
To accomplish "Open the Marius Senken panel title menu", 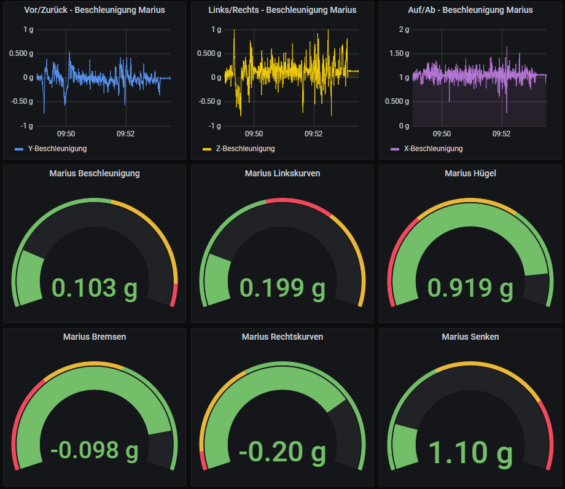I will click(x=470, y=337).
